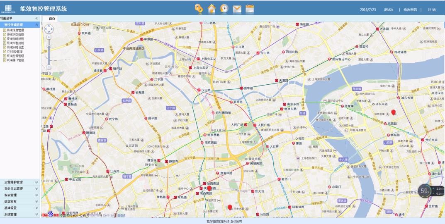Image resolution: width=445 pixels, height=224 pixels.
Task: Click the orange chain-link toolbar icon
Action: [199, 9]
